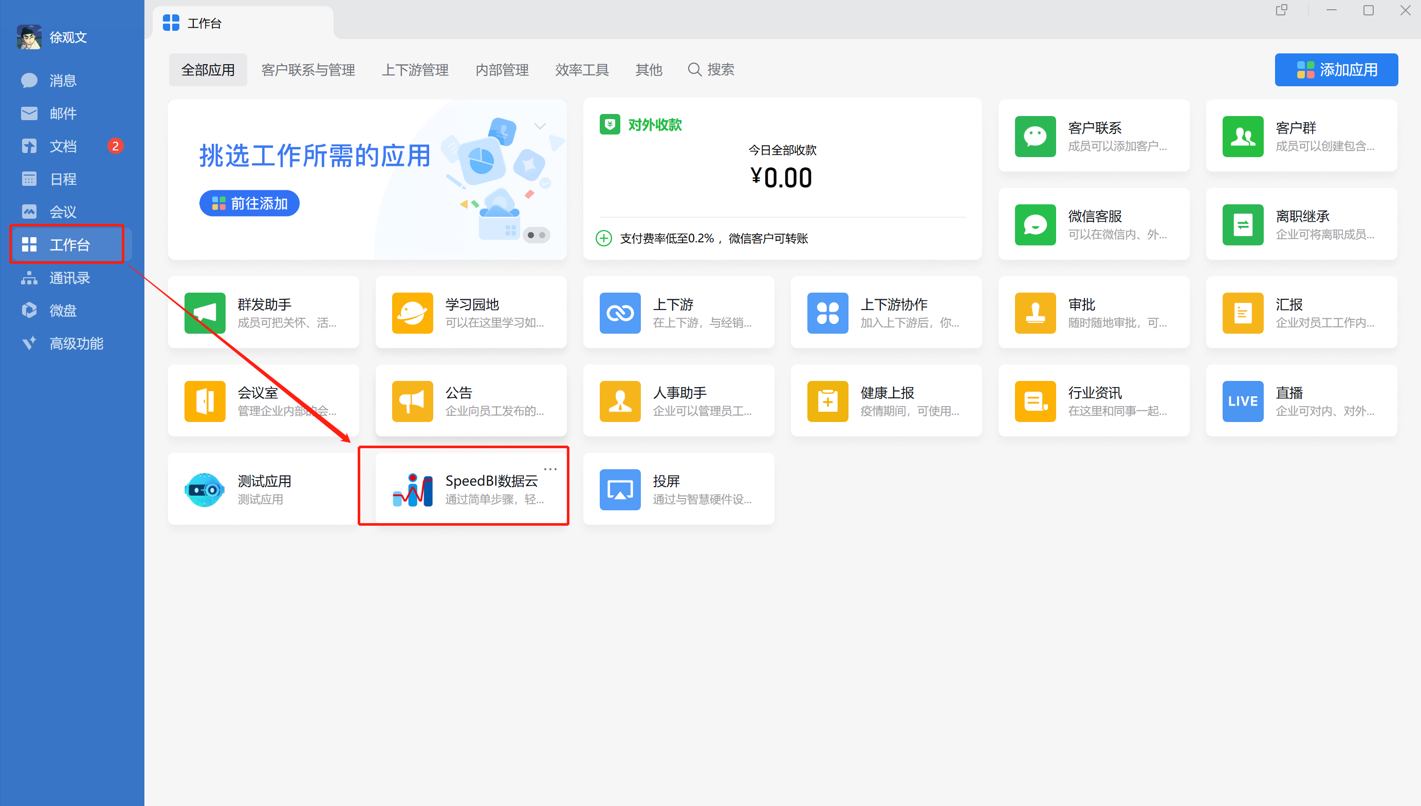
Task: Click the ¥0.00 today's collection amount
Action: click(781, 178)
